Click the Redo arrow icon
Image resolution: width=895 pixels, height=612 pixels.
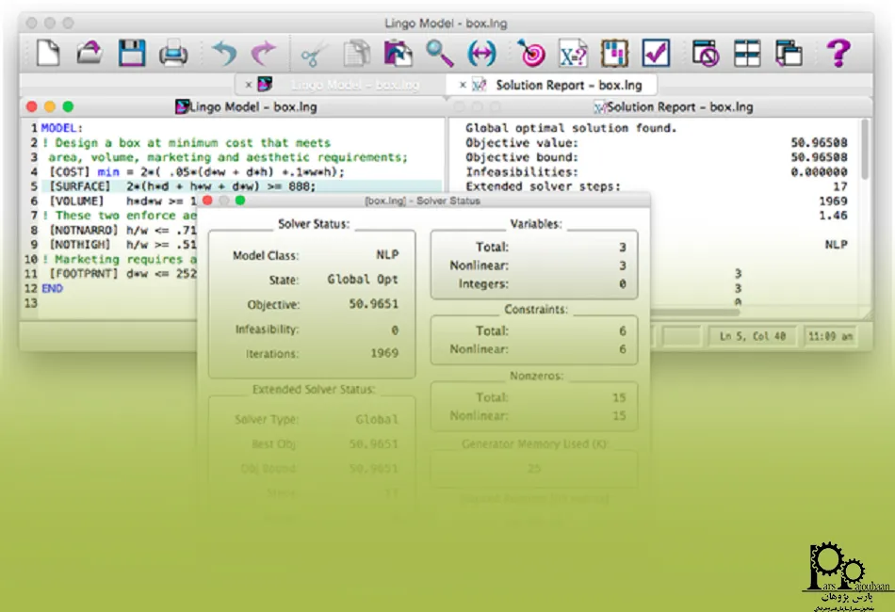tap(265, 53)
